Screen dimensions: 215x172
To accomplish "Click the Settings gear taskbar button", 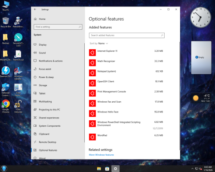I will (x=115, y=169).
